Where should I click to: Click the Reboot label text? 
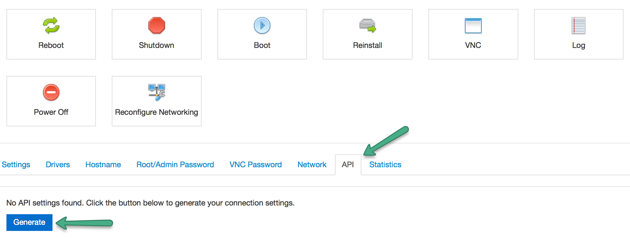click(x=51, y=45)
